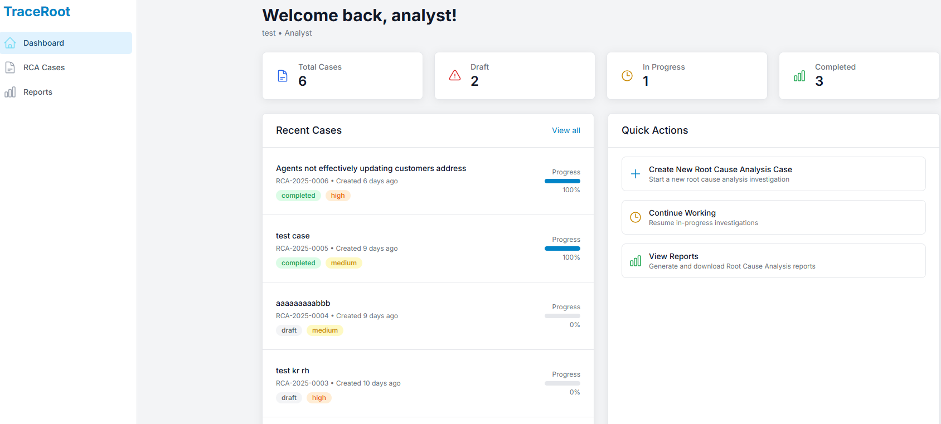941x424 pixels.
Task: Click the 'high' badge on 'test kr rh'
Action: 319,398
